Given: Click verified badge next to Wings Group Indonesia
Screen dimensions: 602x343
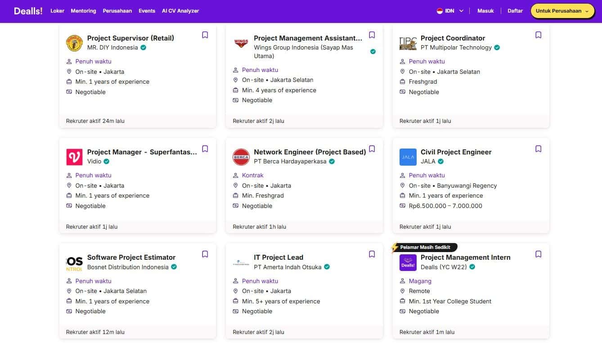Looking at the screenshot, I should (x=373, y=52).
